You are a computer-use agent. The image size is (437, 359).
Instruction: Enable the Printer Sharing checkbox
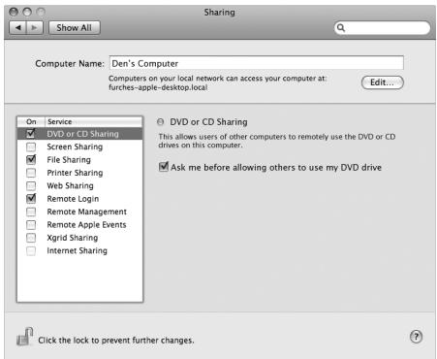[x=31, y=173]
